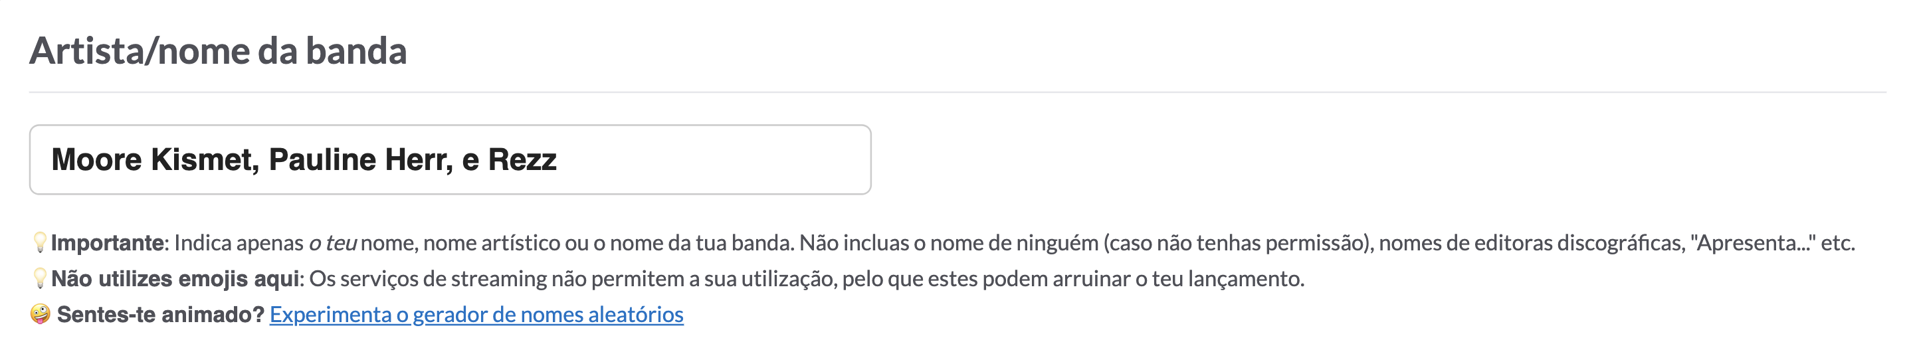Click the 'Apresenta...' quoted text
Viewport: 1911px width, 348px height.
click(1752, 242)
